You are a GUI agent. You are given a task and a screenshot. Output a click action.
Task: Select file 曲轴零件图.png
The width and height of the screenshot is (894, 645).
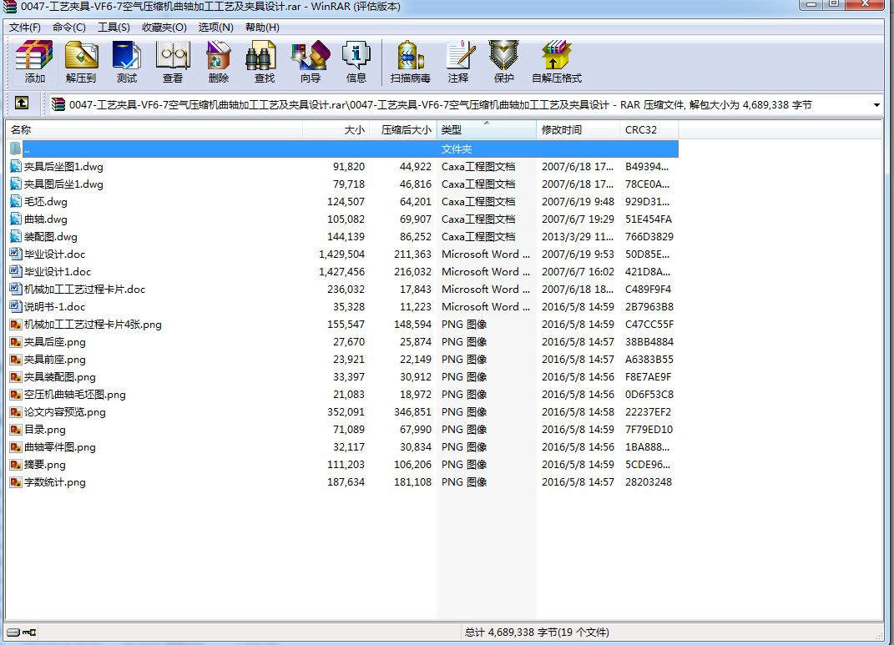pyautogui.click(x=60, y=447)
